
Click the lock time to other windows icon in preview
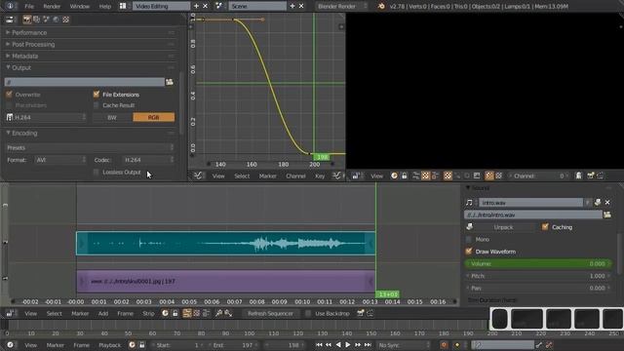coord(405,175)
